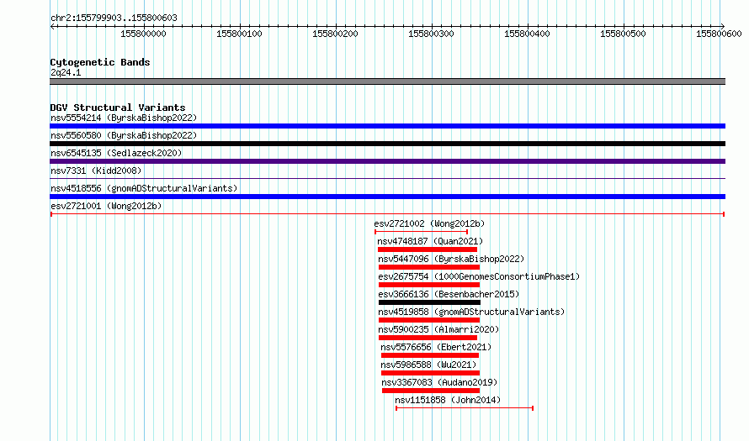Select the blue nsv4518556 variant bar

pos(387,197)
